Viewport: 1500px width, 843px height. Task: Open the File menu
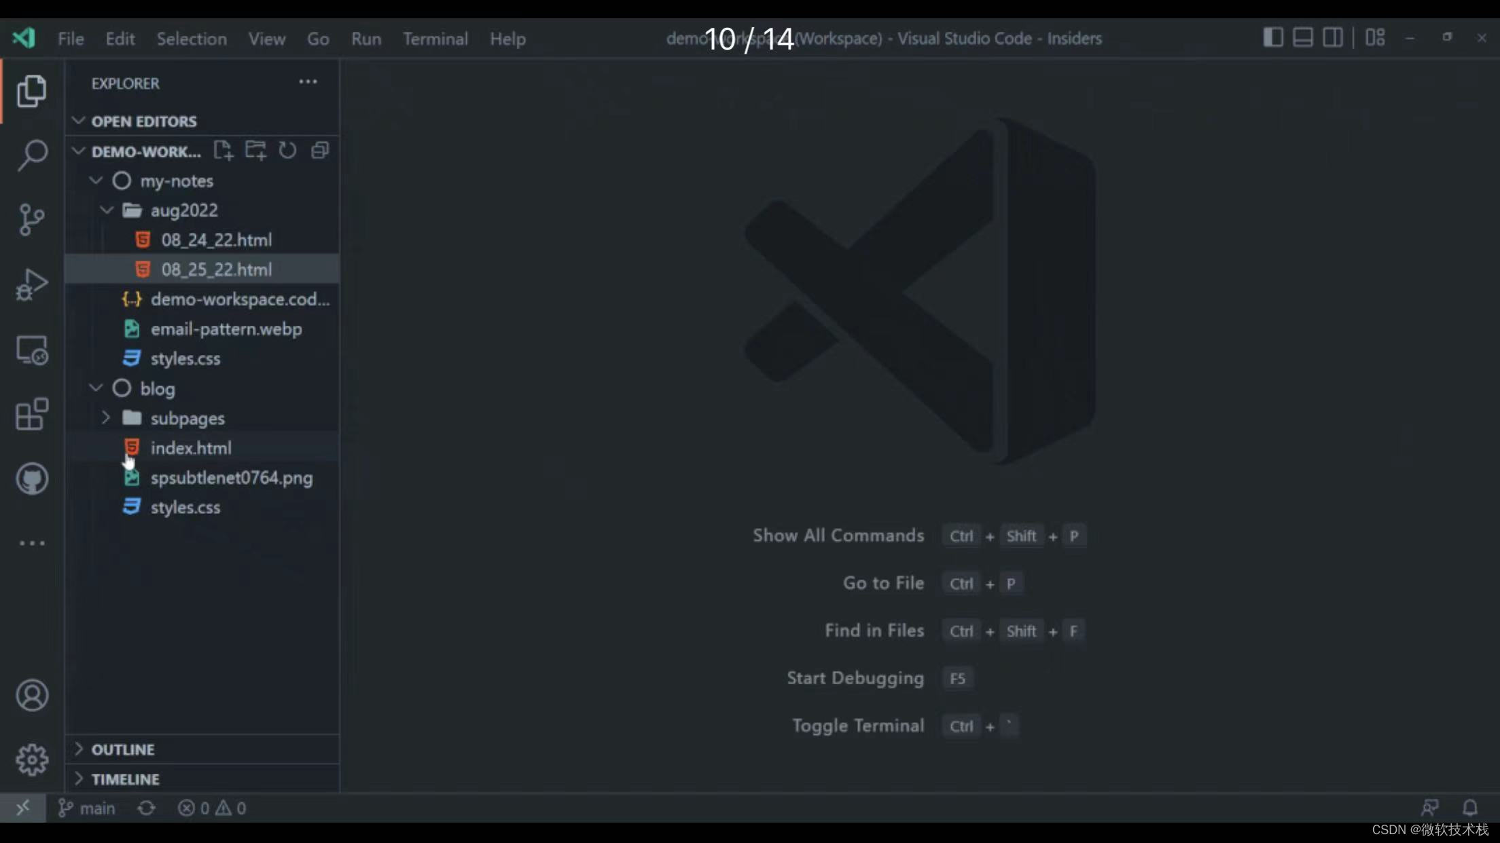71,39
